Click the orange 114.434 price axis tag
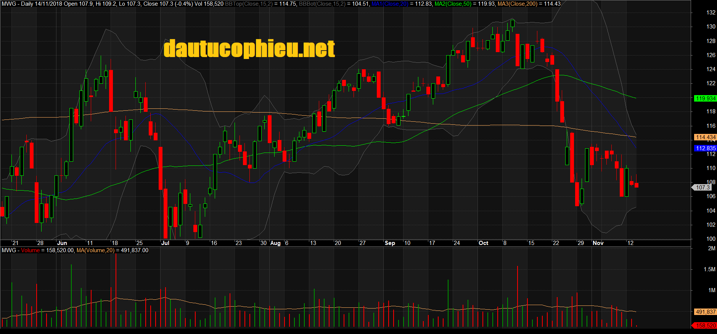 705,137
